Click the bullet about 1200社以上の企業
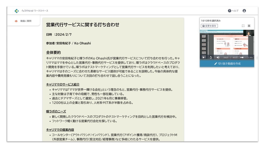Screen dimensions: 265x148 pyautogui.click(x=92, y=103)
